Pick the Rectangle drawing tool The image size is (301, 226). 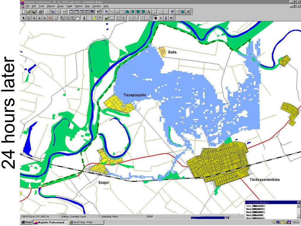click(x=138, y=12)
